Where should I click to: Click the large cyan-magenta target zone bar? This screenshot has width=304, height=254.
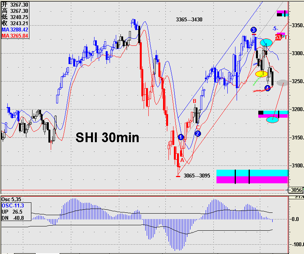pos(252,176)
